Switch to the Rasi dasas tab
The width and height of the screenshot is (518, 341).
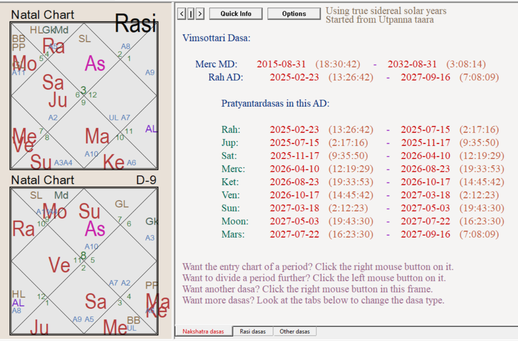tap(253, 332)
